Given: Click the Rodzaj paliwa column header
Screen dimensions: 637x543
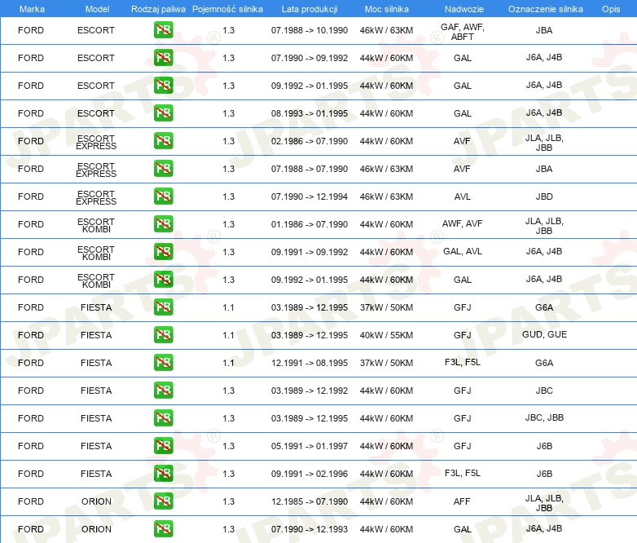Looking at the screenshot, I should [x=158, y=9].
